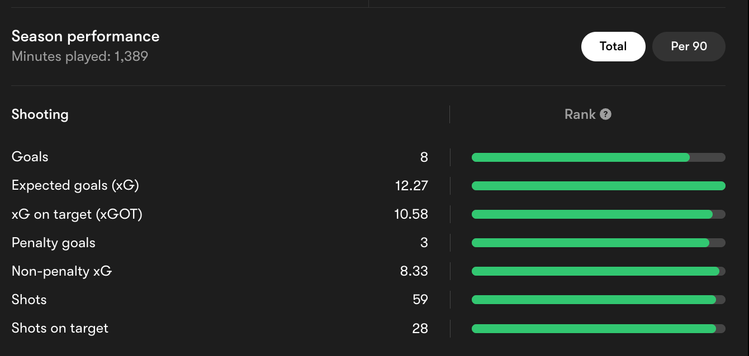749x356 pixels.
Task: Click the Shots rank bar
Action: (598, 300)
